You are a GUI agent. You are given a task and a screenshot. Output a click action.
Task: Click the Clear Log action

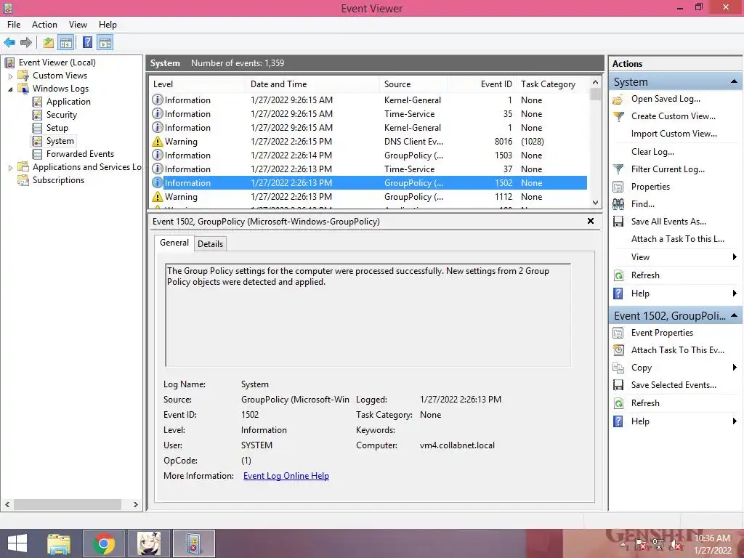pyautogui.click(x=652, y=152)
